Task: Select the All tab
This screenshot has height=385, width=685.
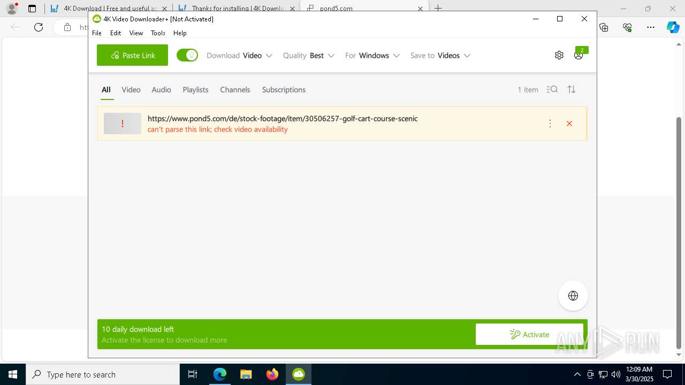Action: pos(106,90)
